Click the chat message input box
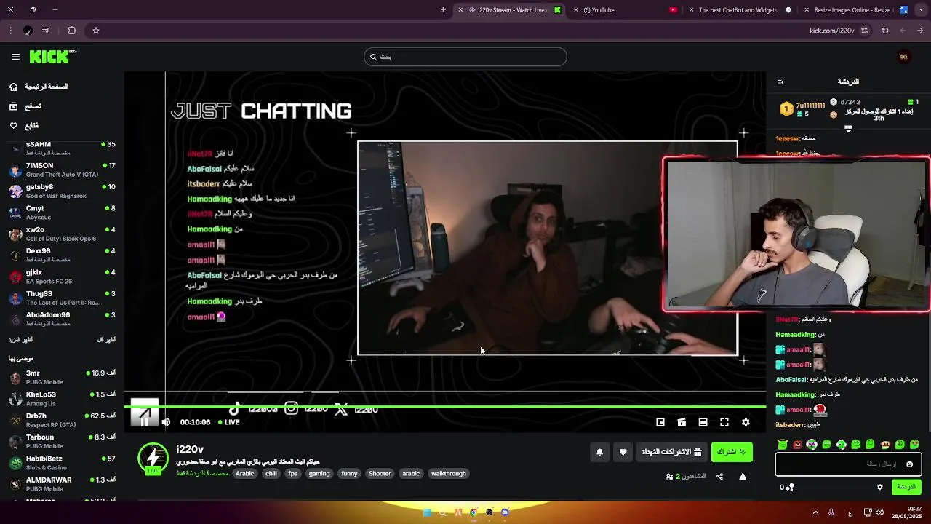Screen dimensions: 931x524 tap(848, 464)
